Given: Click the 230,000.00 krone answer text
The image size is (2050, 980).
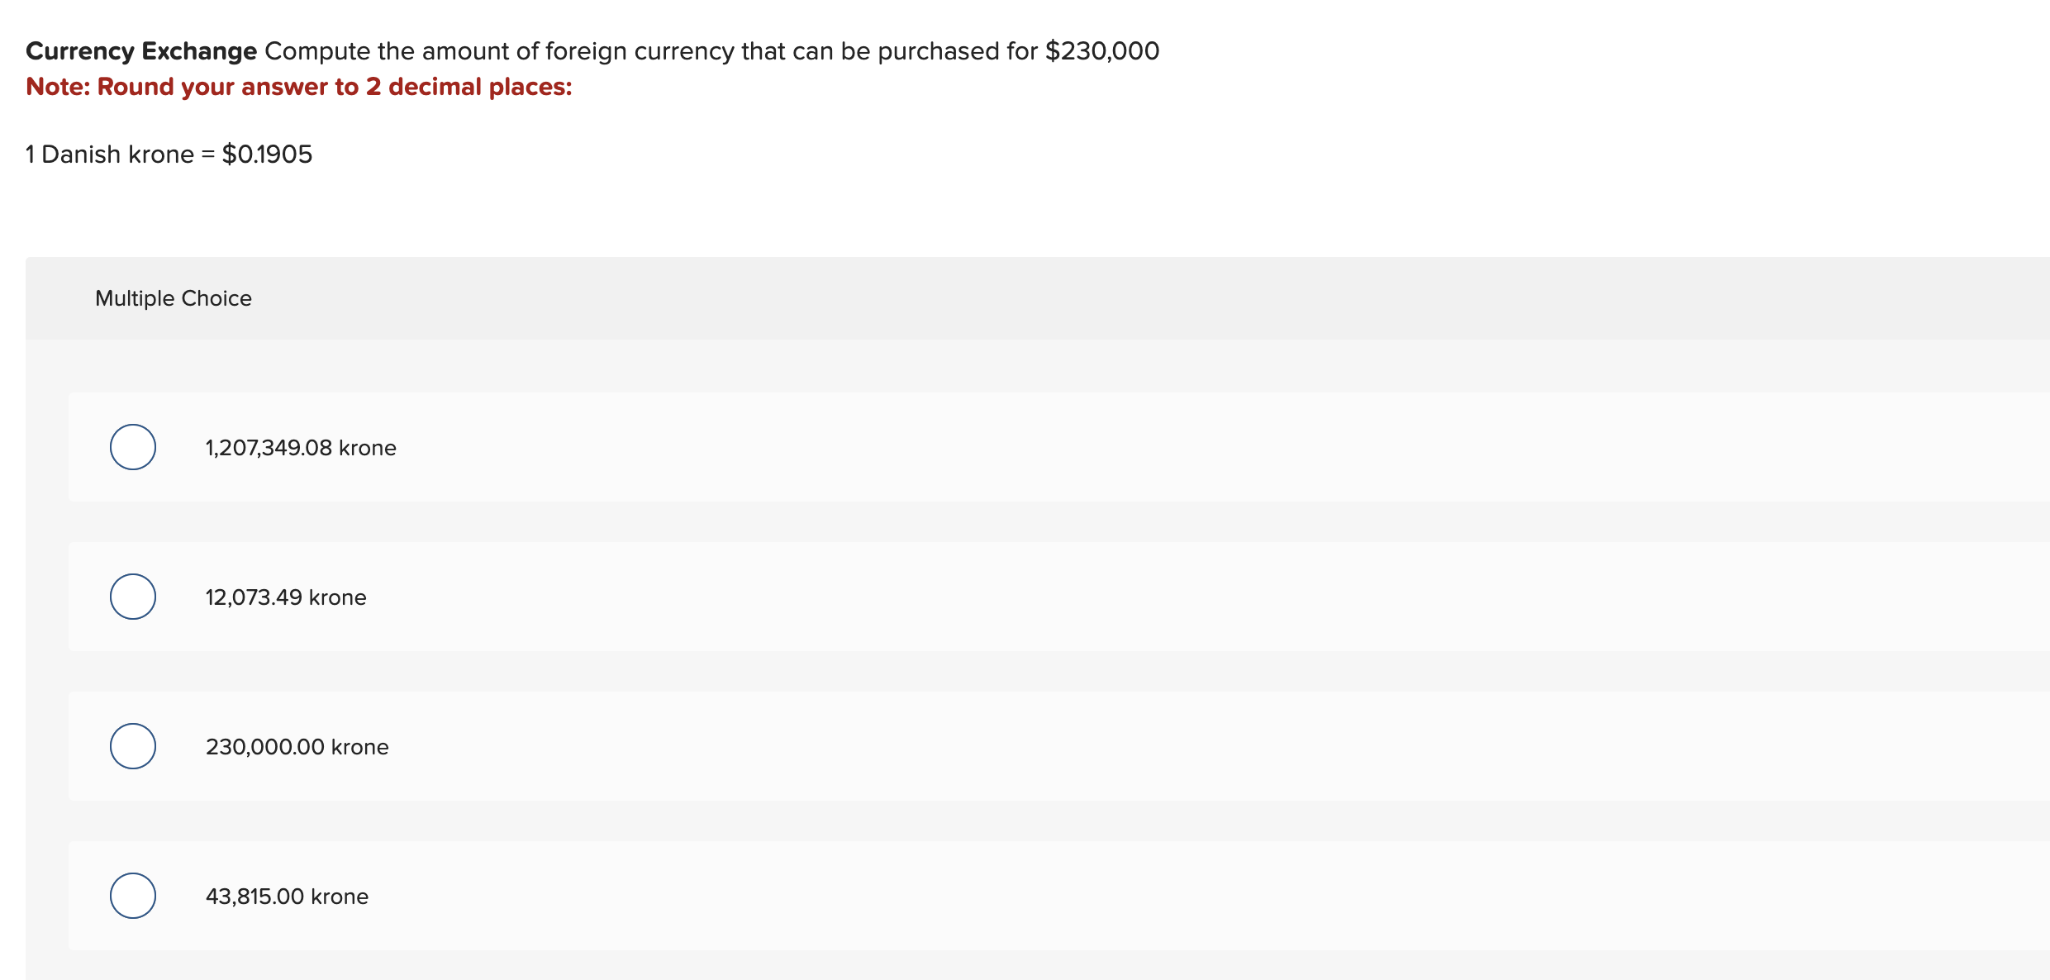Looking at the screenshot, I should [x=297, y=746].
